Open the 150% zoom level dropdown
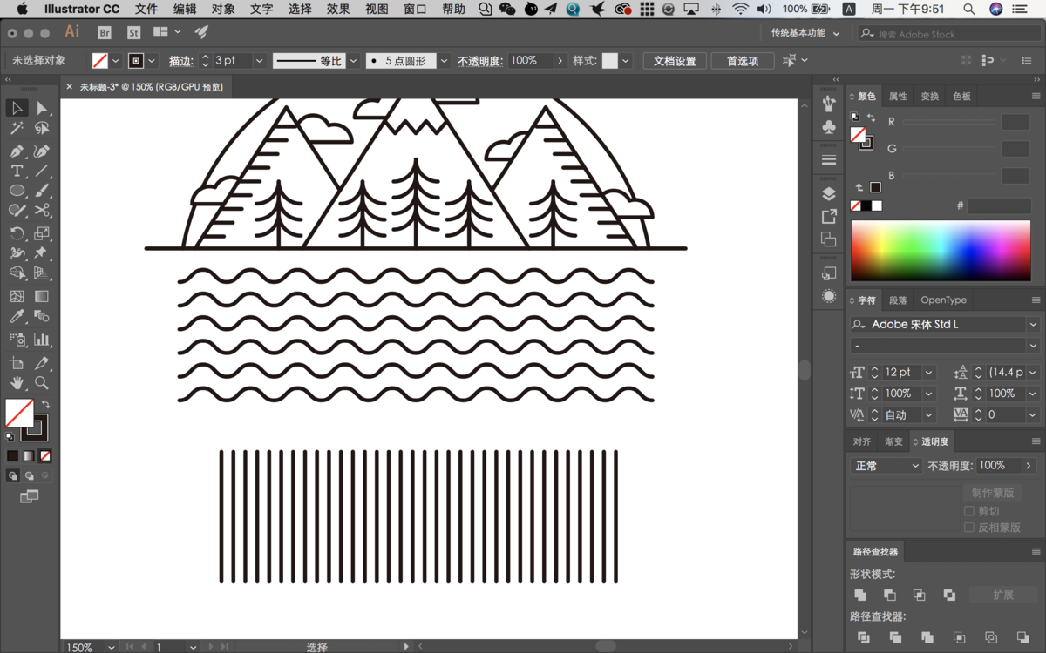This screenshot has height=653, width=1046. tap(111, 647)
